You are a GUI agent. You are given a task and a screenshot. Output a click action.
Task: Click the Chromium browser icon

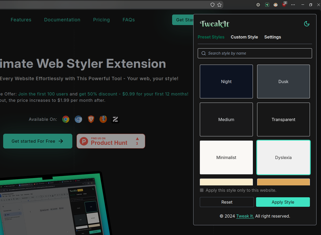tap(78, 119)
